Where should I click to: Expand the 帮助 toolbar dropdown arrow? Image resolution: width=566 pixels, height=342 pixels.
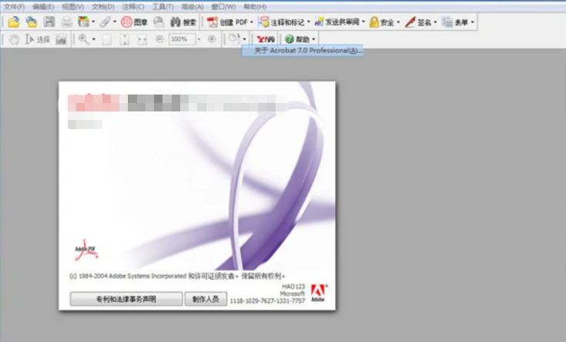[313, 39]
